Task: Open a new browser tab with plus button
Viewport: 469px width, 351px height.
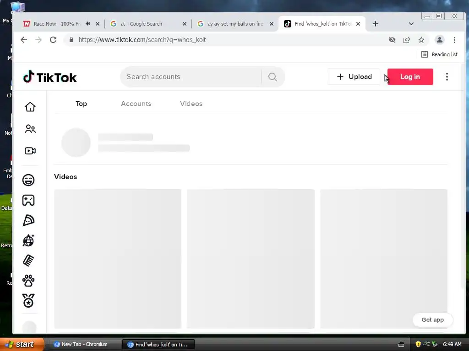Action: [376, 24]
